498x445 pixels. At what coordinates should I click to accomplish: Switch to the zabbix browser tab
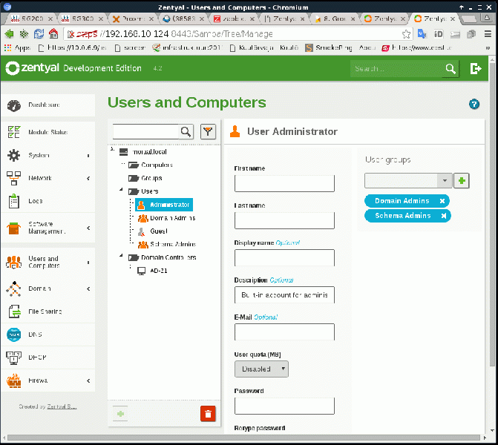pos(234,19)
